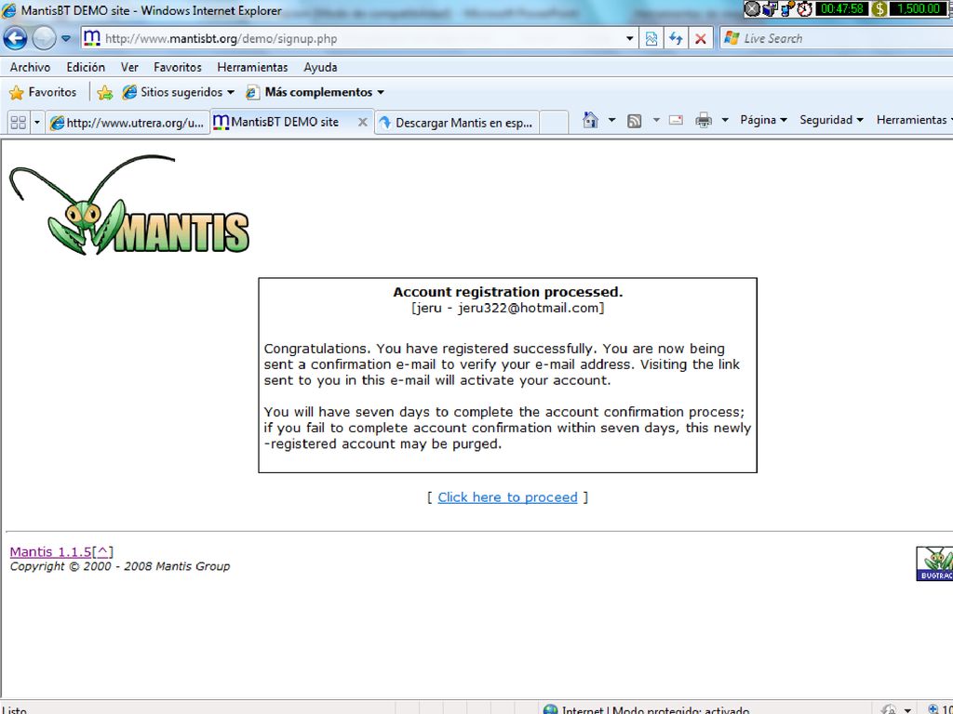Open the Herramientas menu in the menu bar

pyautogui.click(x=252, y=67)
